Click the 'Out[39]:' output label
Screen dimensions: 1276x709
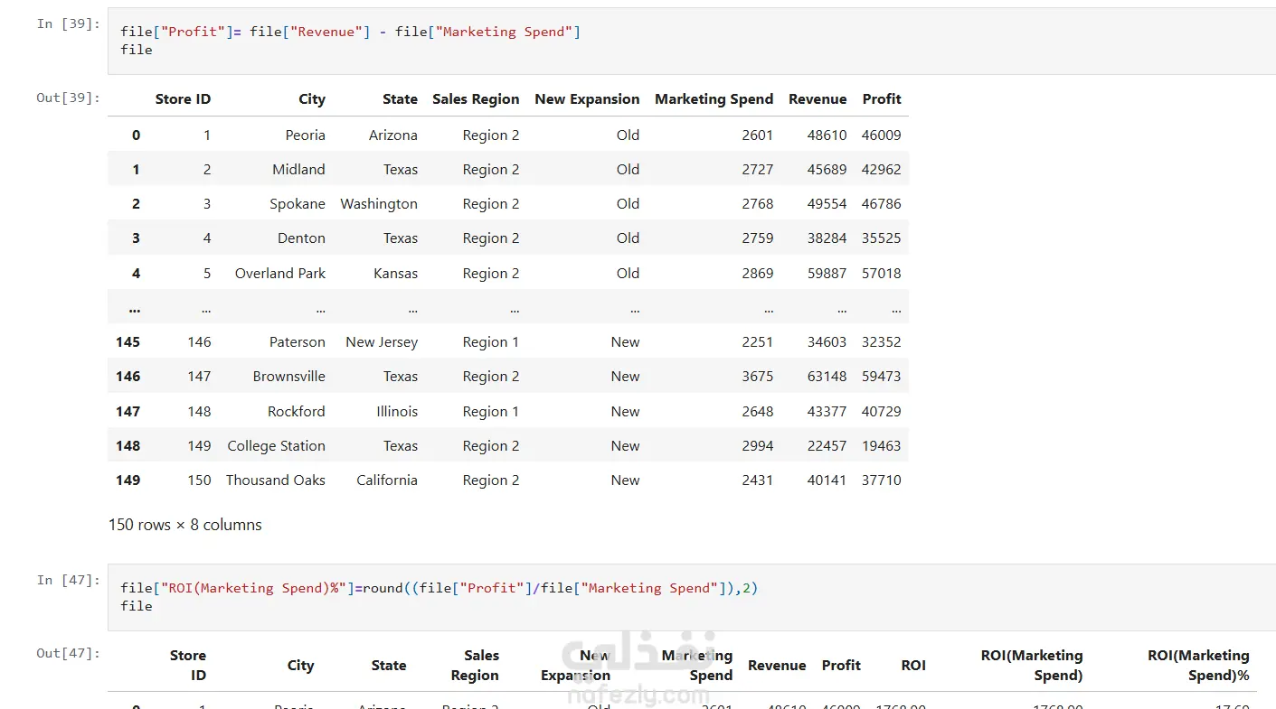[69, 98]
